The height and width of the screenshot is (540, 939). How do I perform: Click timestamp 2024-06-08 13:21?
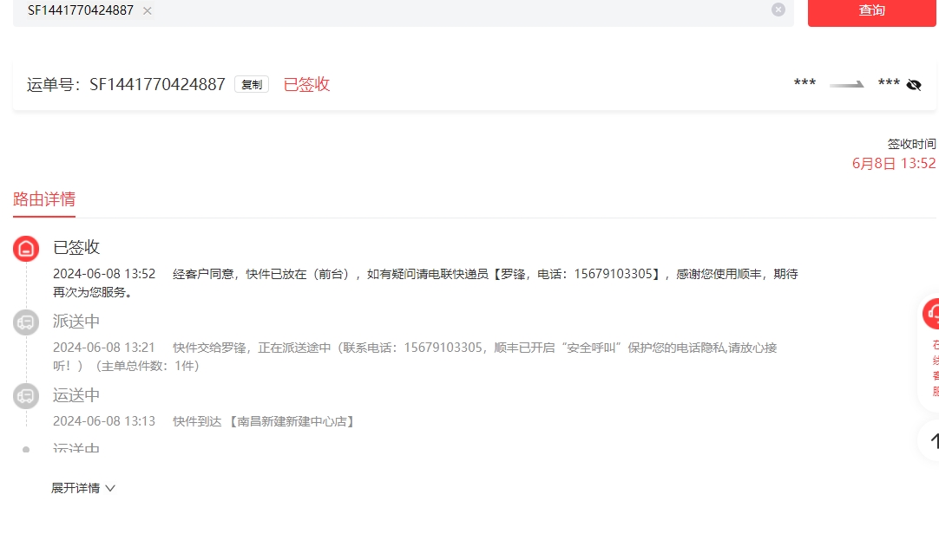[x=104, y=348]
